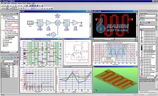Click the Part Selector list vertical scrollbar
The image size is (158, 96).
pos(156,53)
